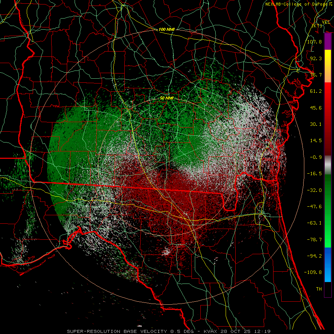Click the -94.2 velocity scale value
Viewport: 334px width, 334px height.
[314, 256]
